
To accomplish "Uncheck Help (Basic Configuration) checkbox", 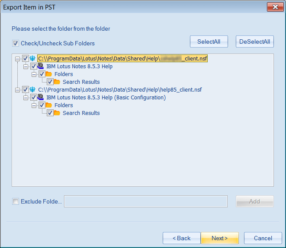I will [x=34, y=97].
